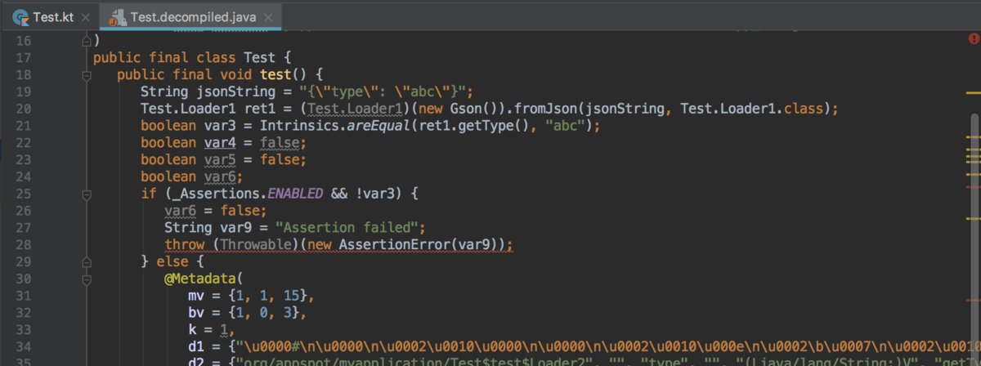This screenshot has height=366, width=981.
Task: Click var6 declaration on line 24
Action: point(220,177)
